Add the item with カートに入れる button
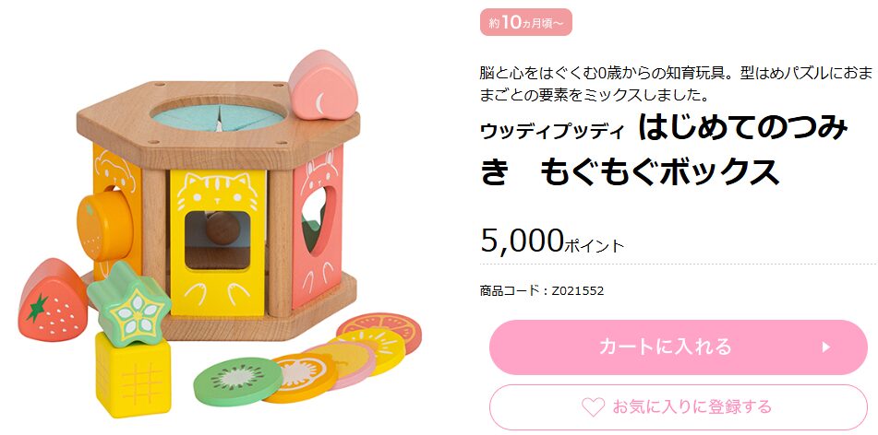This screenshot has width=878, height=435. [x=678, y=347]
